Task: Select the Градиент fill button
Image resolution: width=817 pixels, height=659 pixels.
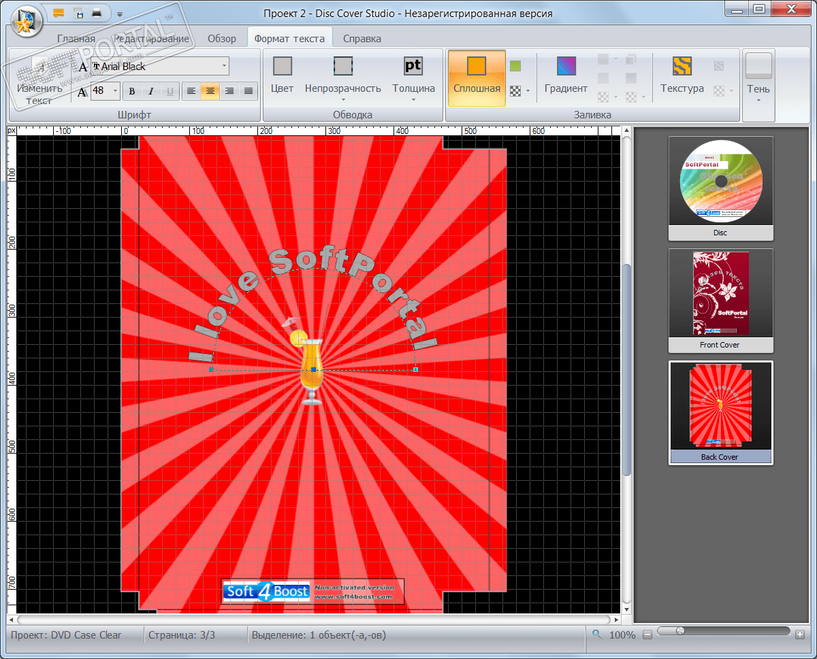Action: pyautogui.click(x=566, y=75)
